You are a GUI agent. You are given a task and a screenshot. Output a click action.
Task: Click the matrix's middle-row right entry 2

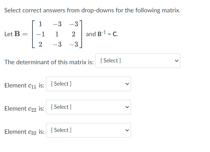[x=73, y=34]
